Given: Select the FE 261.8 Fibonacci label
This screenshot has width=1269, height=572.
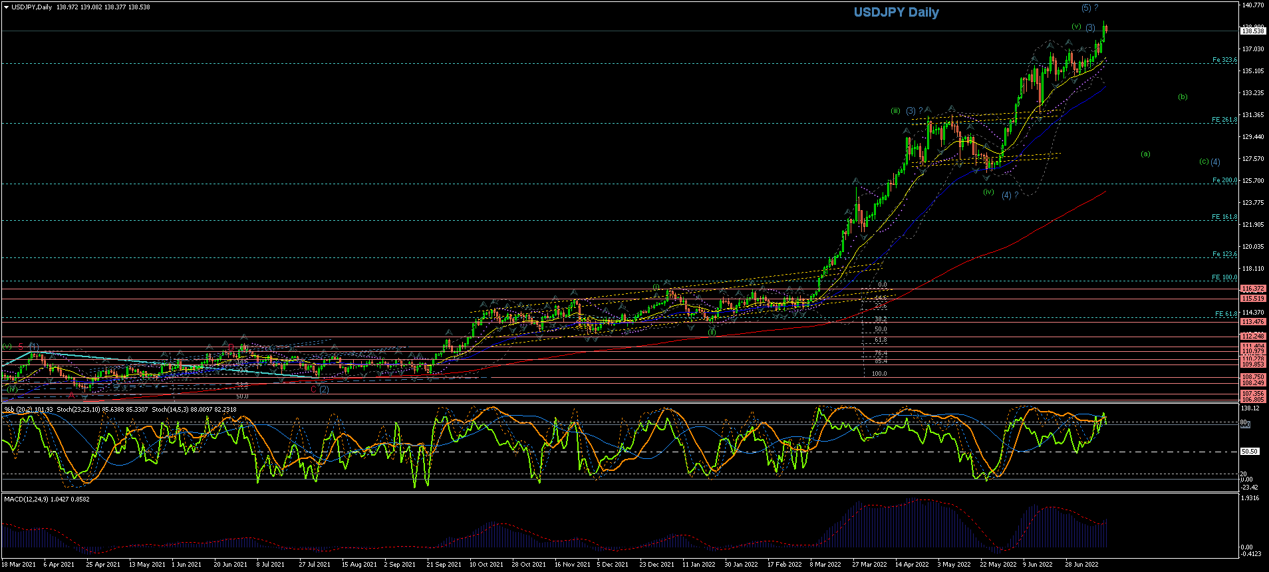Looking at the screenshot, I should click(1224, 120).
